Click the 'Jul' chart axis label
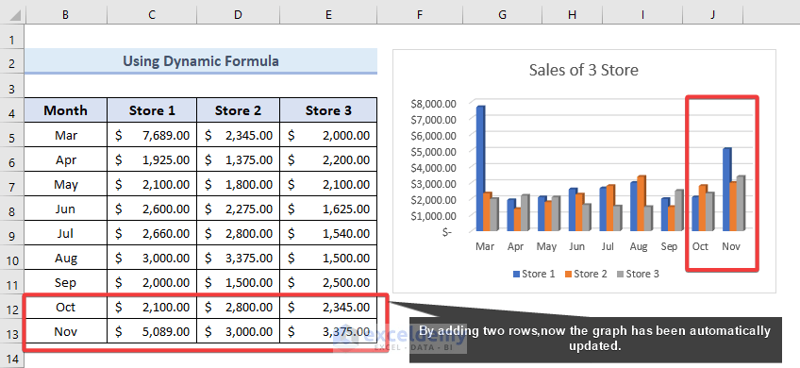 [x=608, y=246]
